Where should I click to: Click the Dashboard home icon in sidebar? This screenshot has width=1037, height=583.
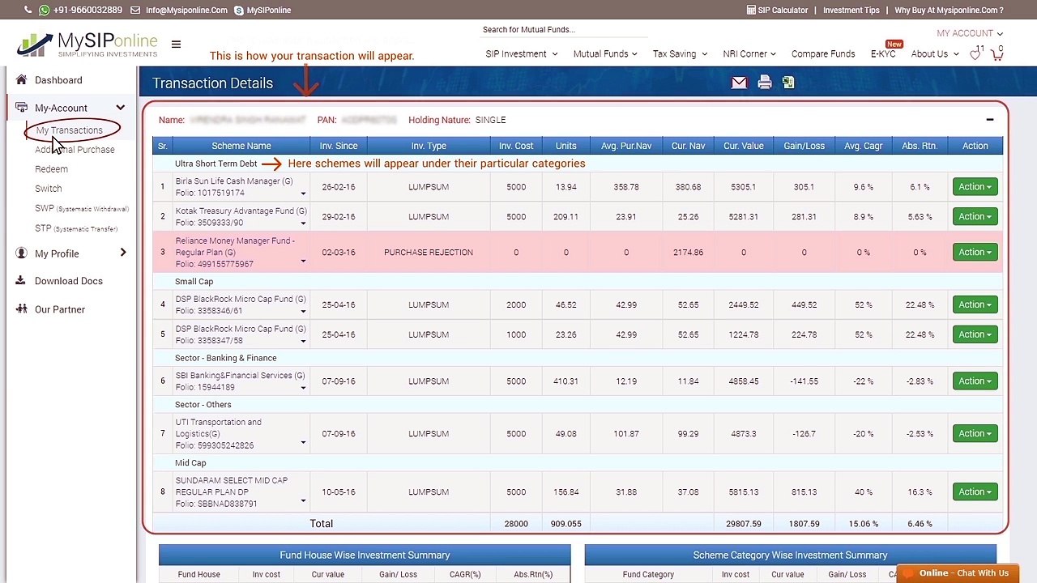pos(21,79)
